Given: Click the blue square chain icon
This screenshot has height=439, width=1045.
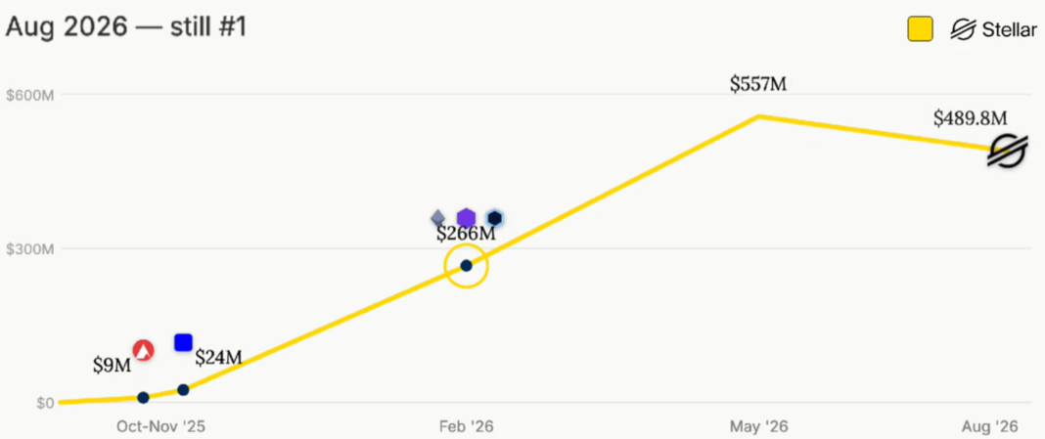Looking at the screenshot, I should point(183,342).
